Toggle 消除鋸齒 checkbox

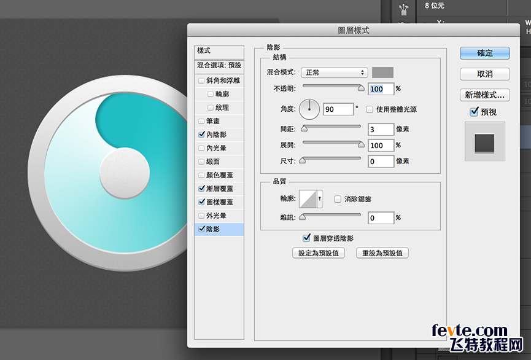pos(337,199)
